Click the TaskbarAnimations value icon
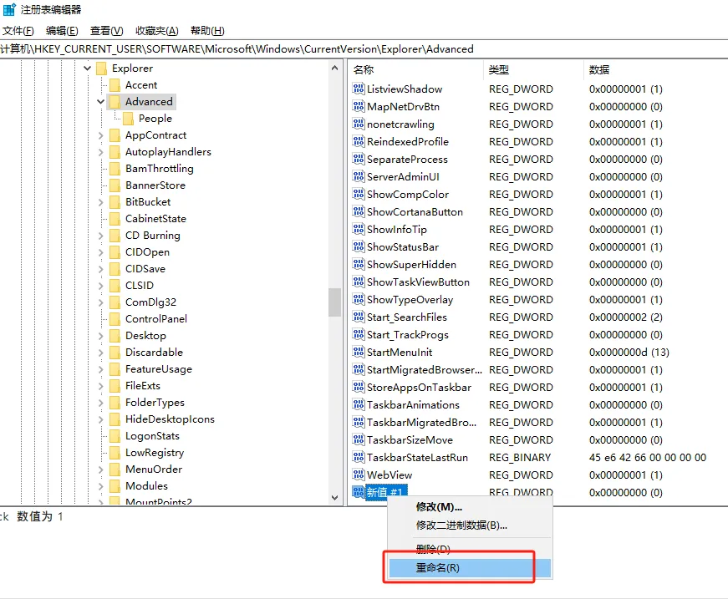728x599 pixels. pyautogui.click(x=359, y=404)
